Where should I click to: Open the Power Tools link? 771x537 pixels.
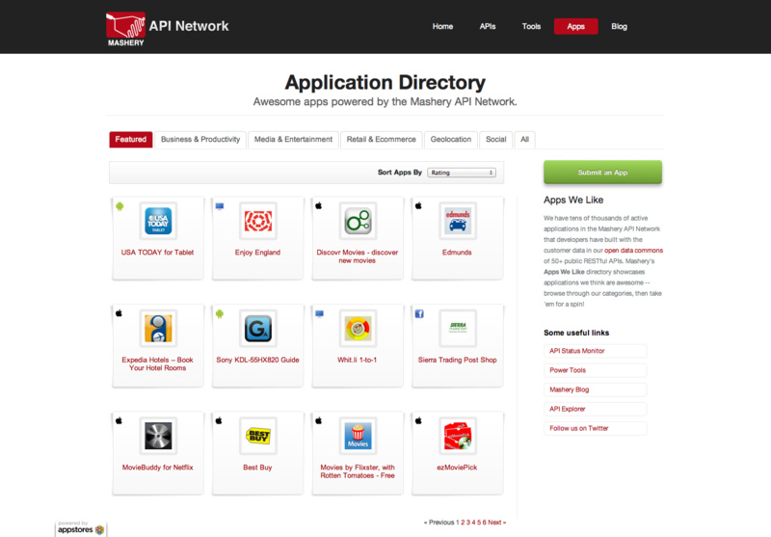(595, 370)
